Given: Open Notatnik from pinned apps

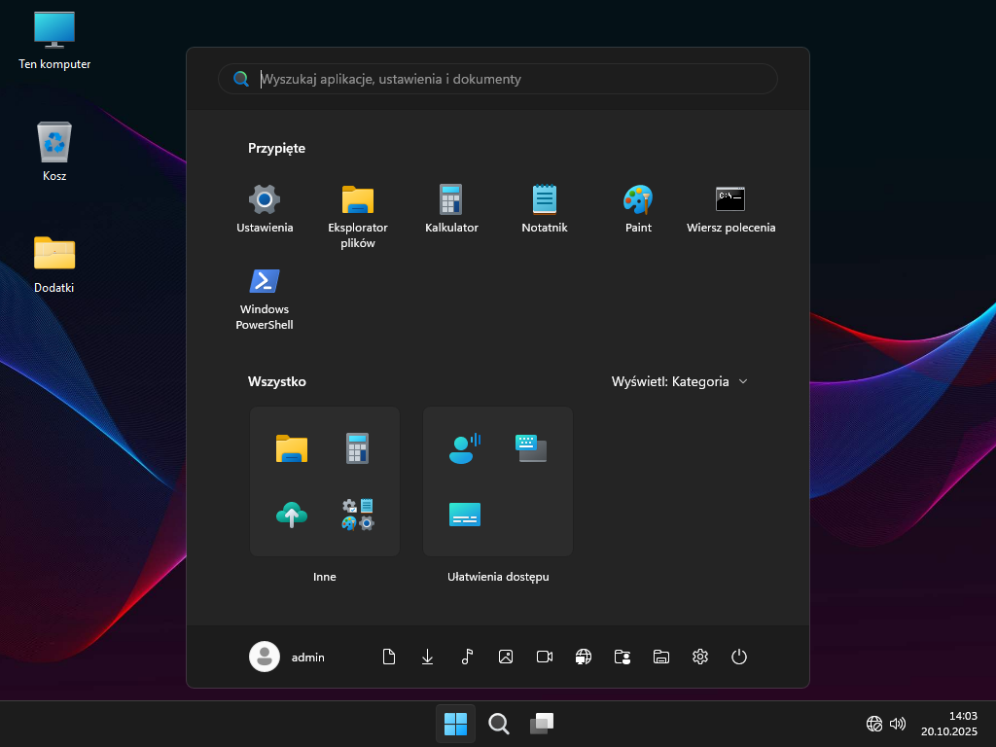Looking at the screenshot, I should tap(545, 209).
